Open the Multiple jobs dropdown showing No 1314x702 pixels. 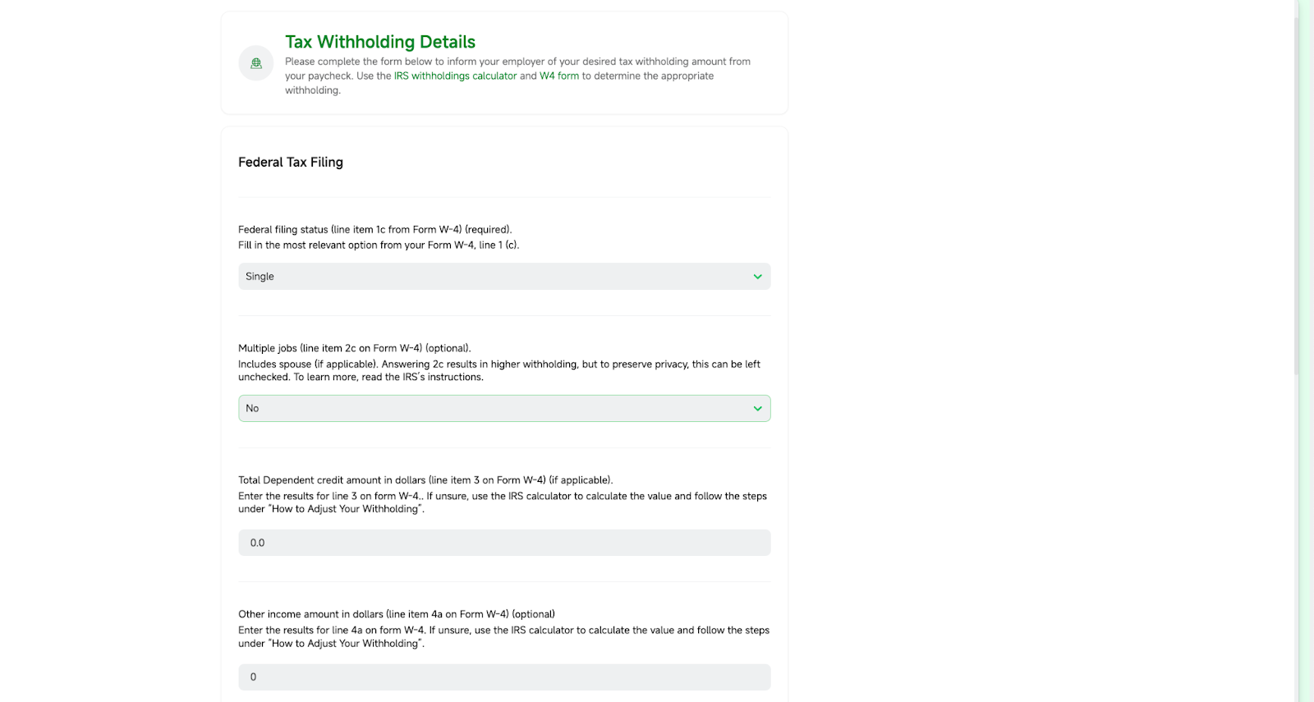tap(504, 409)
